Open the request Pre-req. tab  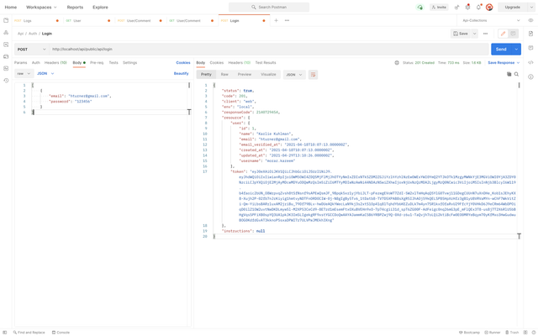tap(97, 63)
